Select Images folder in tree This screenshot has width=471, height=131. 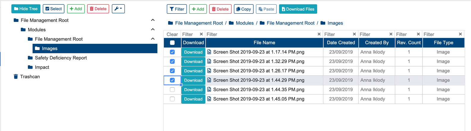[95, 48]
